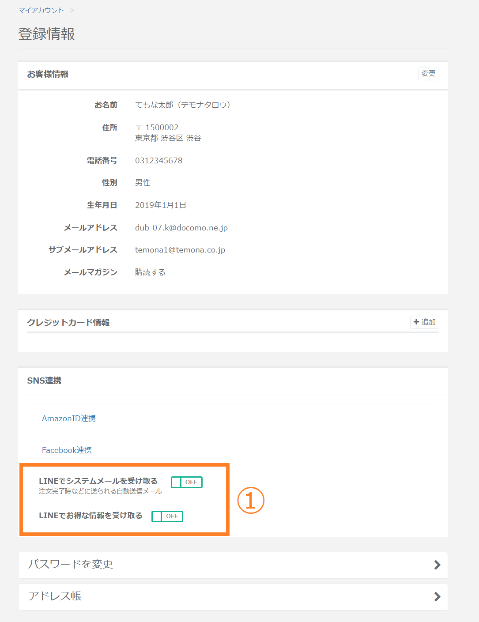Expand the パスワードを変更 section
The height and width of the screenshot is (622, 479).
[x=71, y=565]
